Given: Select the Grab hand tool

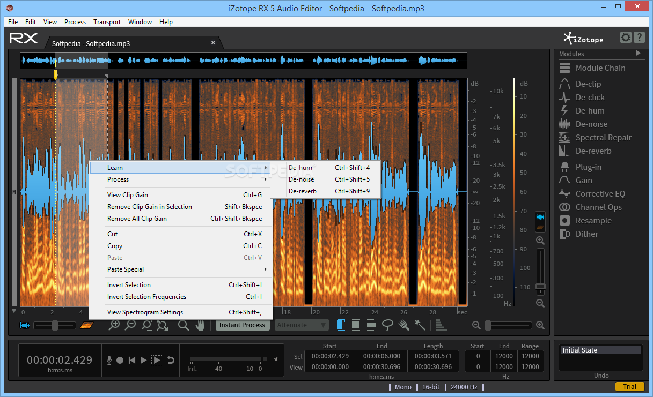Looking at the screenshot, I should tap(200, 325).
